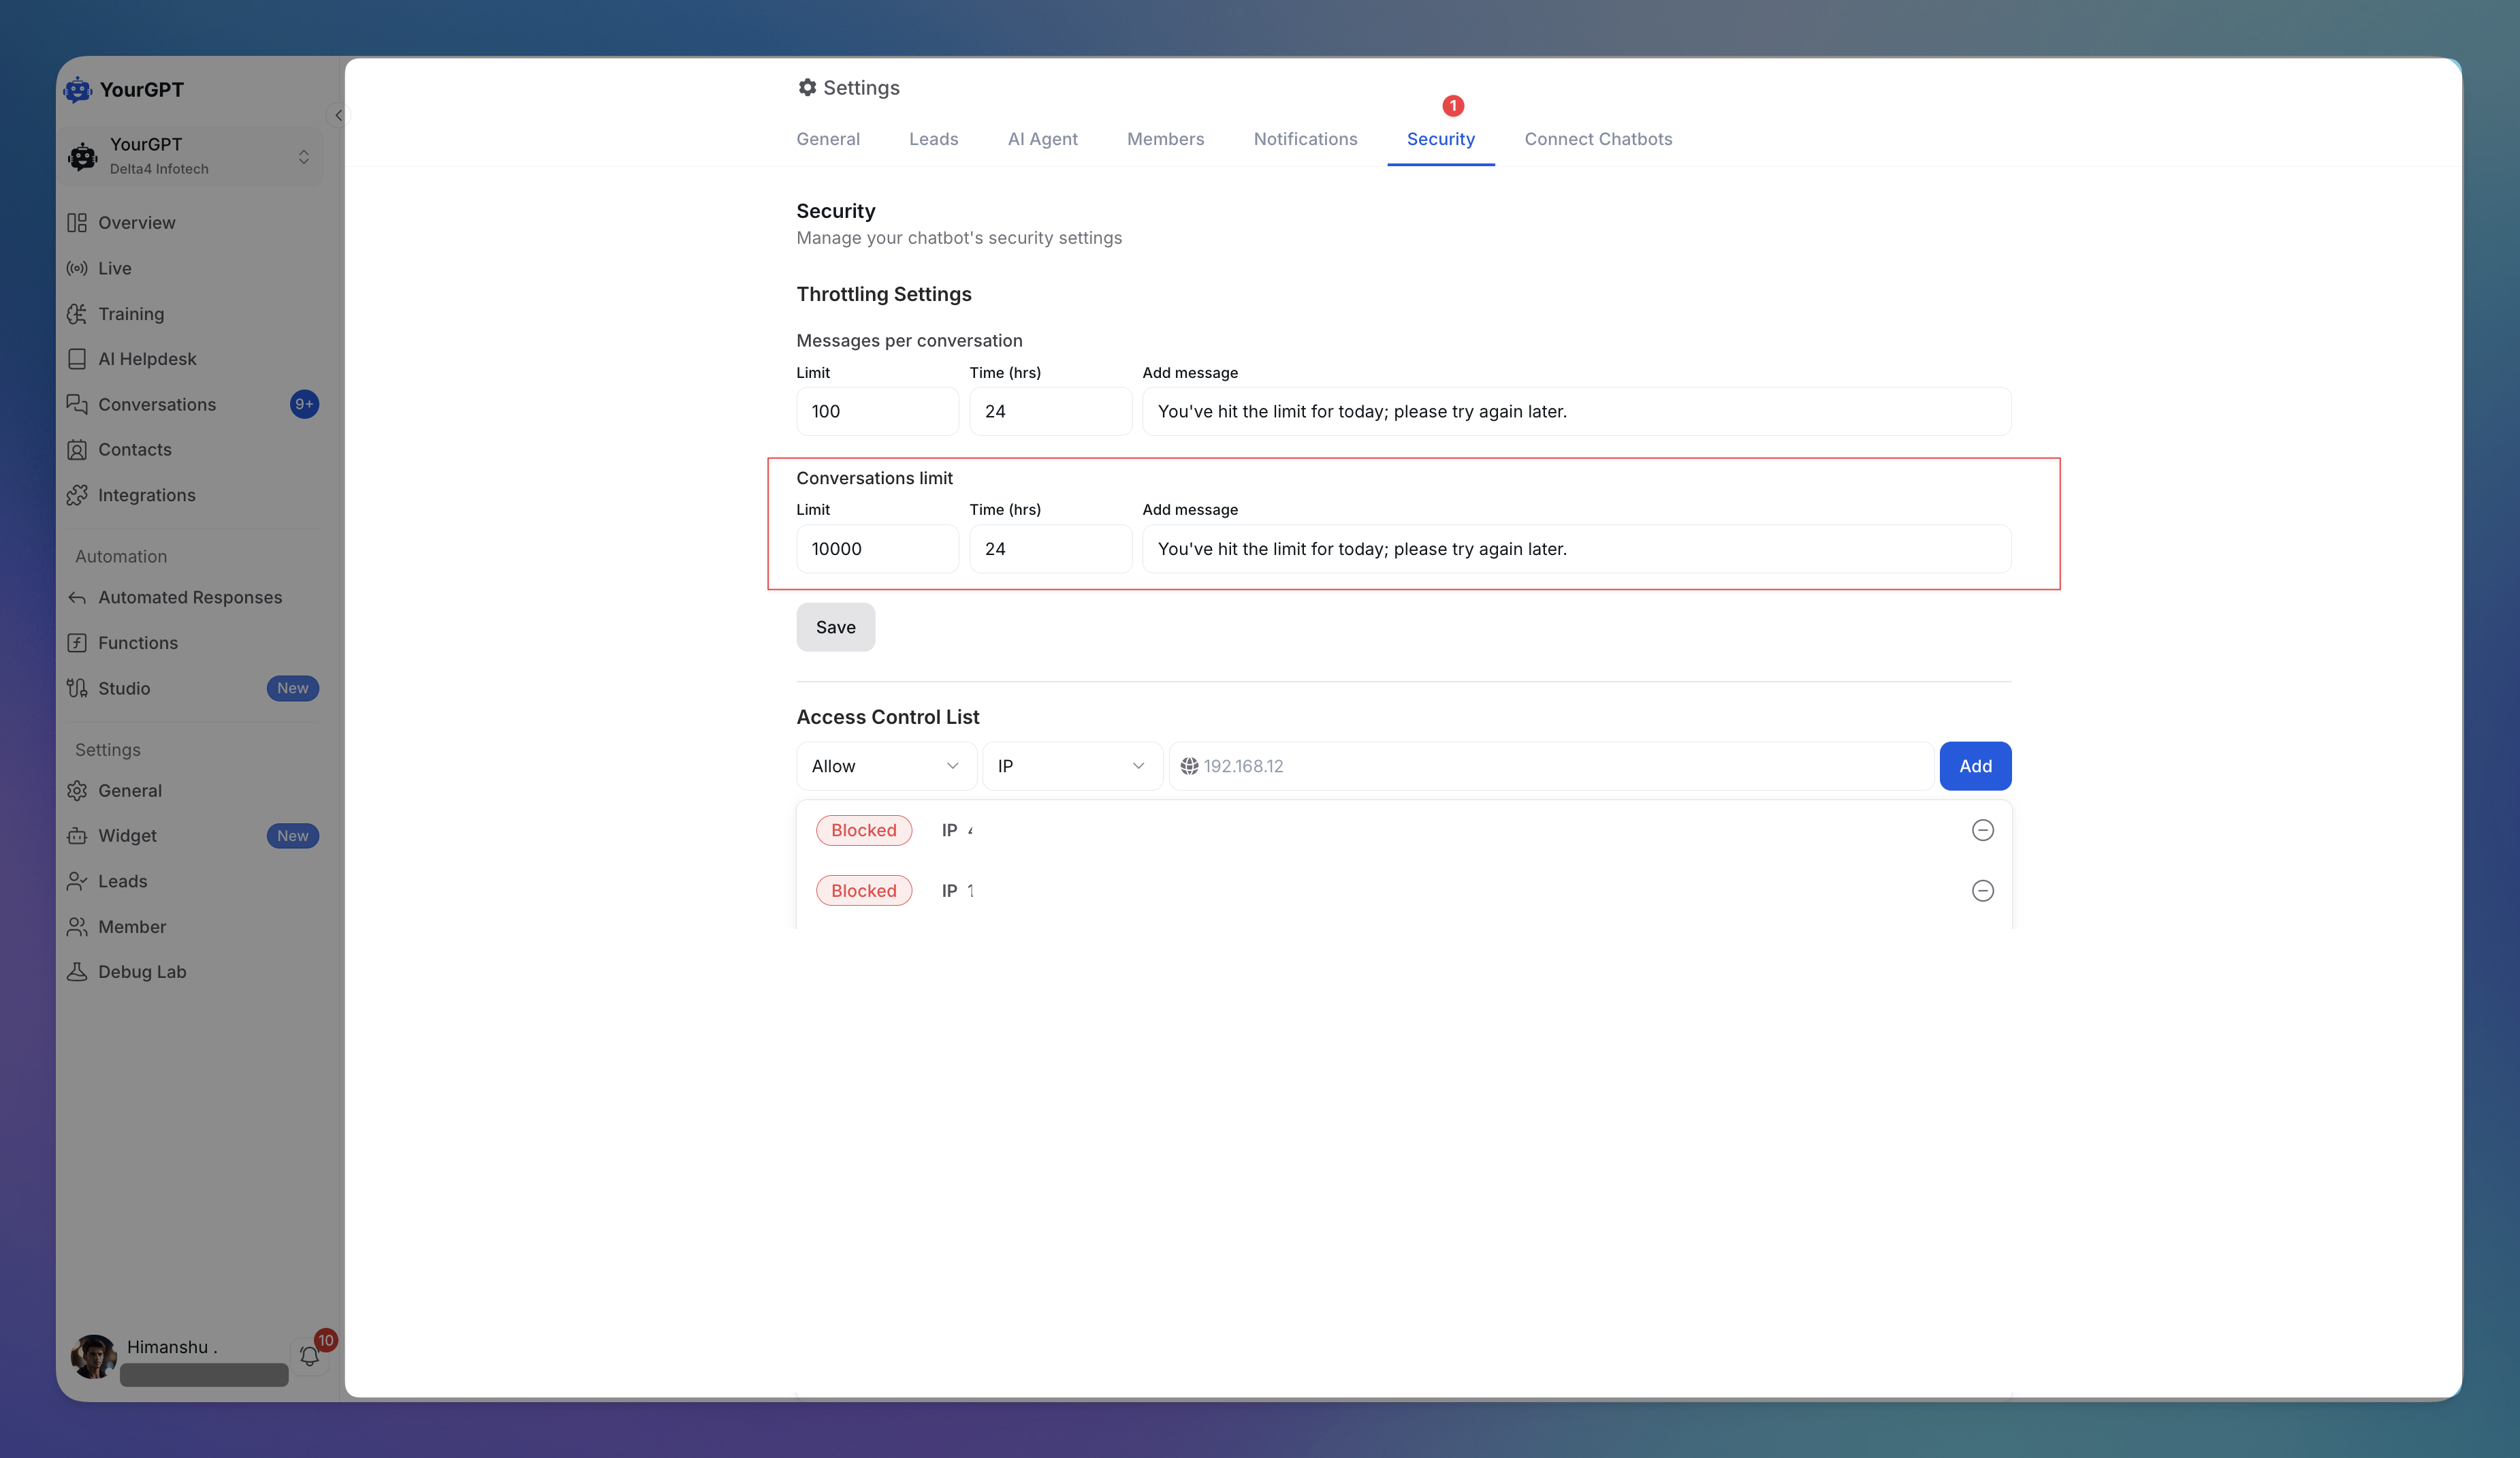Screen dimensions: 2520x1458
Task: Click the notification bell icon
Action: 309,1356
